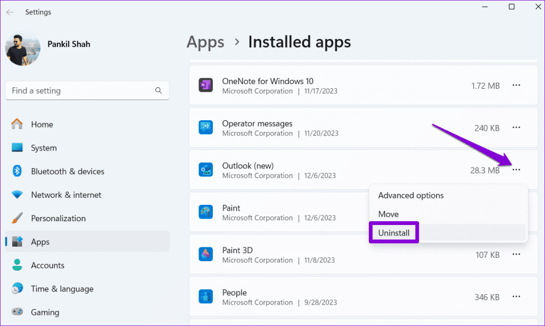This screenshot has width=545, height=326.
Task: Navigate back to Apps breadcrumb
Action: tap(205, 41)
